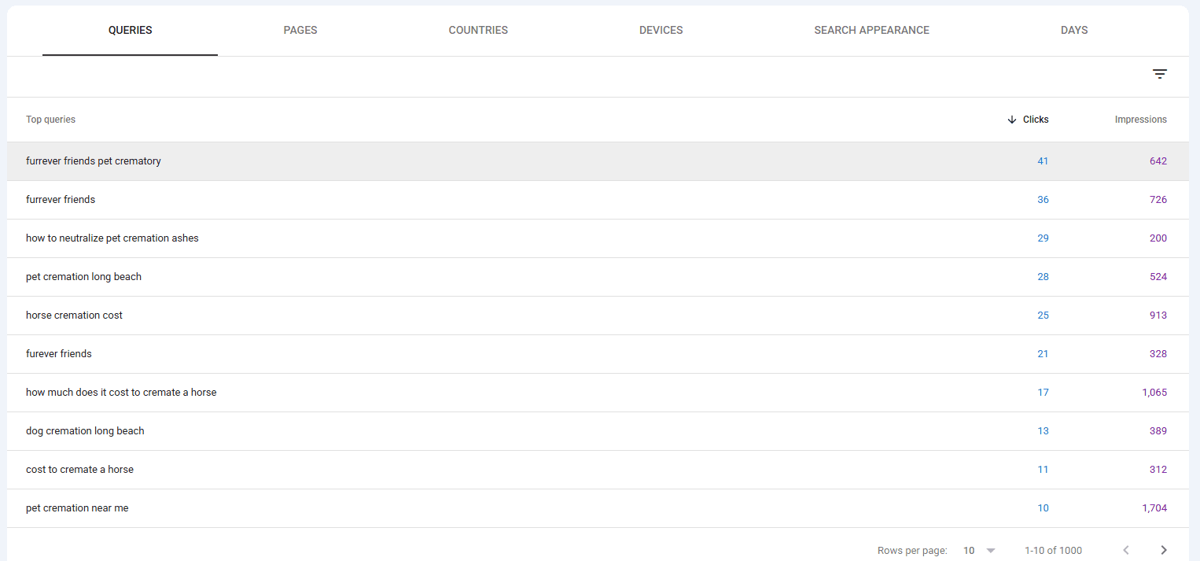Image resolution: width=1200 pixels, height=561 pixels.
Task: Sort by Impressions column header
Action: coord(1141,120)
